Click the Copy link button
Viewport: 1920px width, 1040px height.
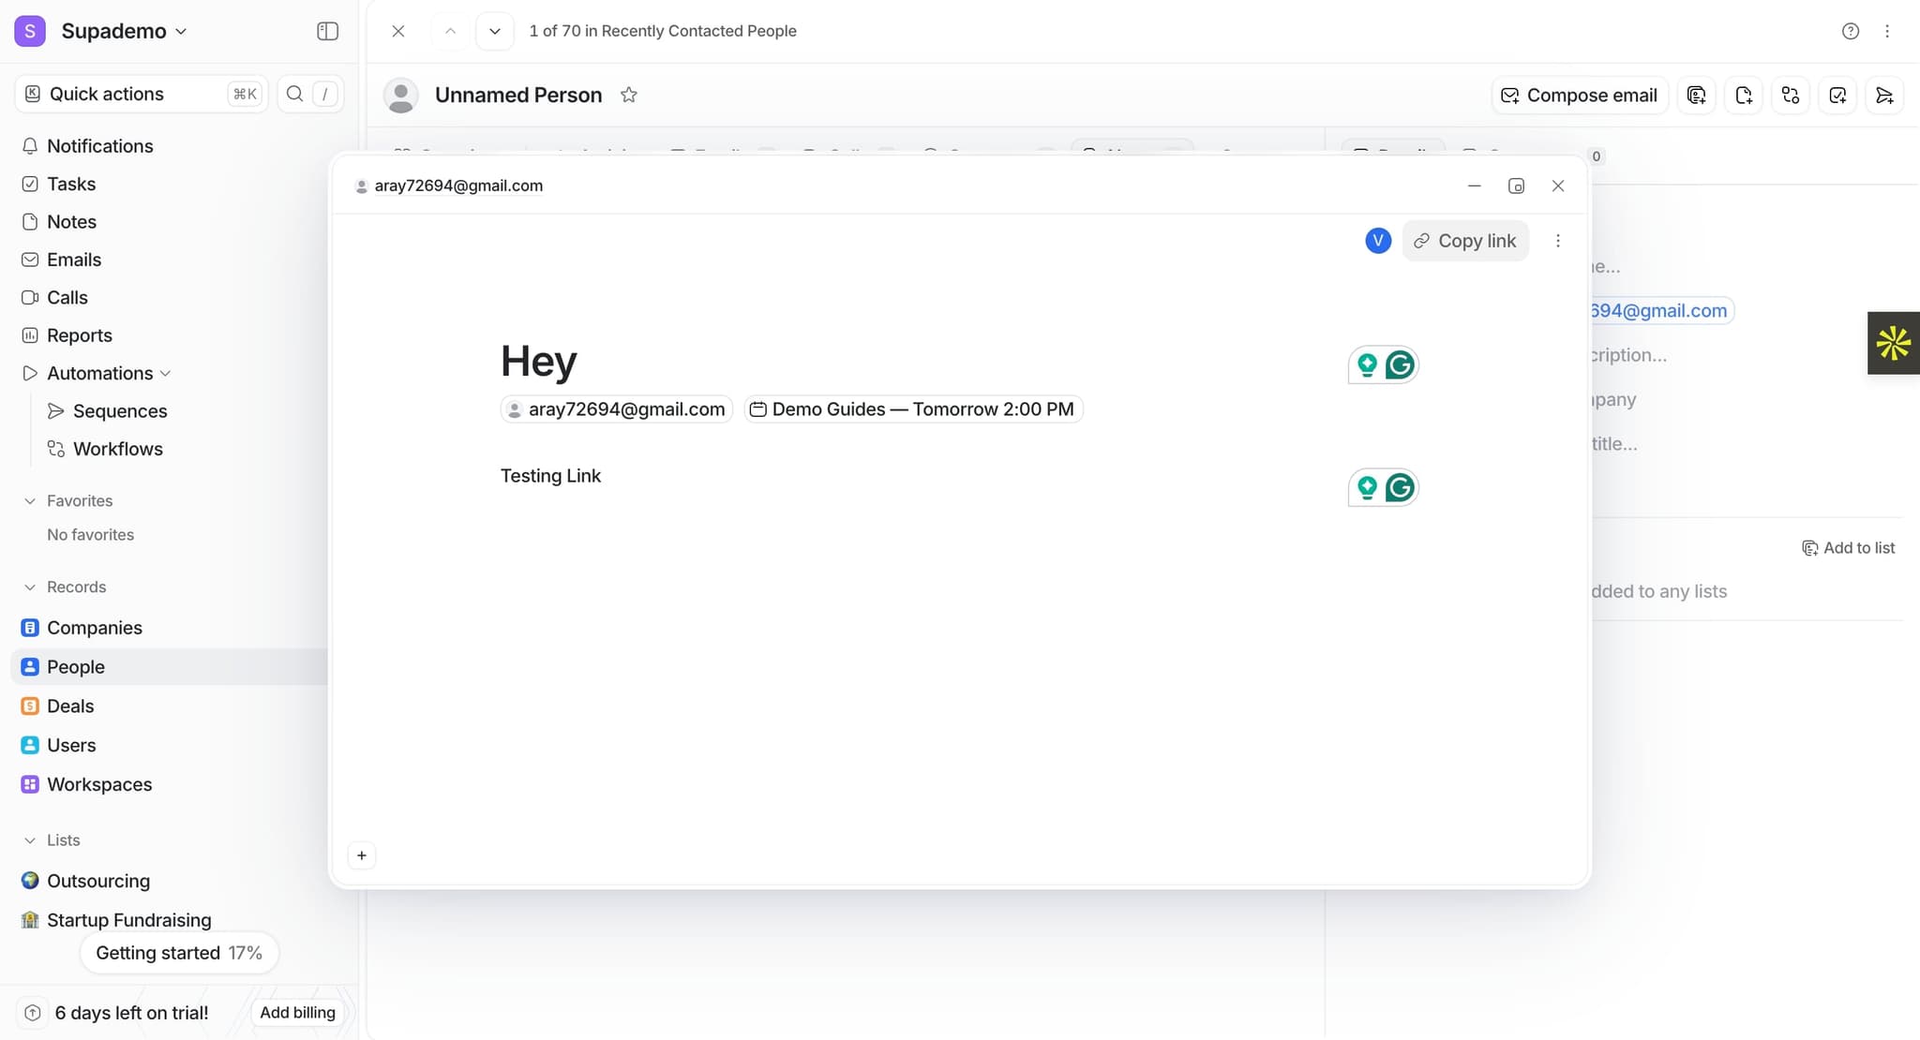1465,241
